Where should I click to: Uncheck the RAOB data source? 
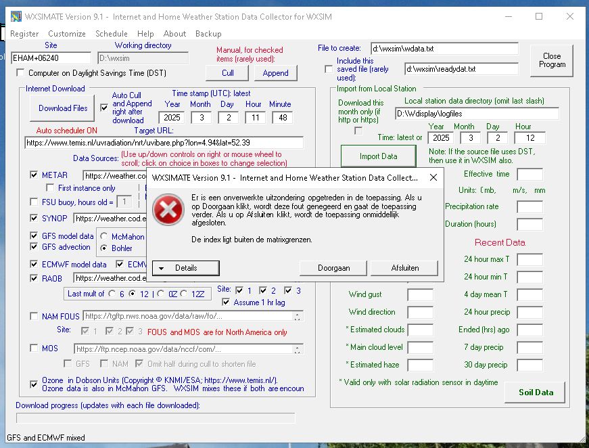(34, 278)
